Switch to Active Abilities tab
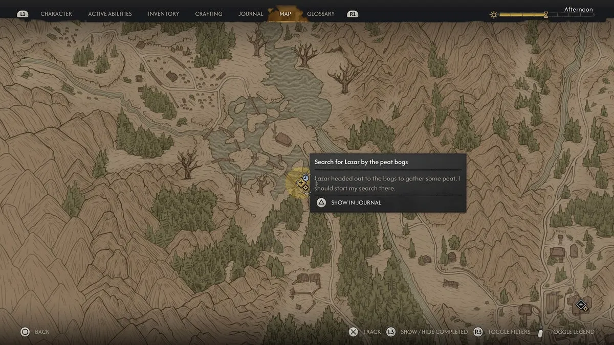This screenshot has height=345, width=614. [110, 14]
